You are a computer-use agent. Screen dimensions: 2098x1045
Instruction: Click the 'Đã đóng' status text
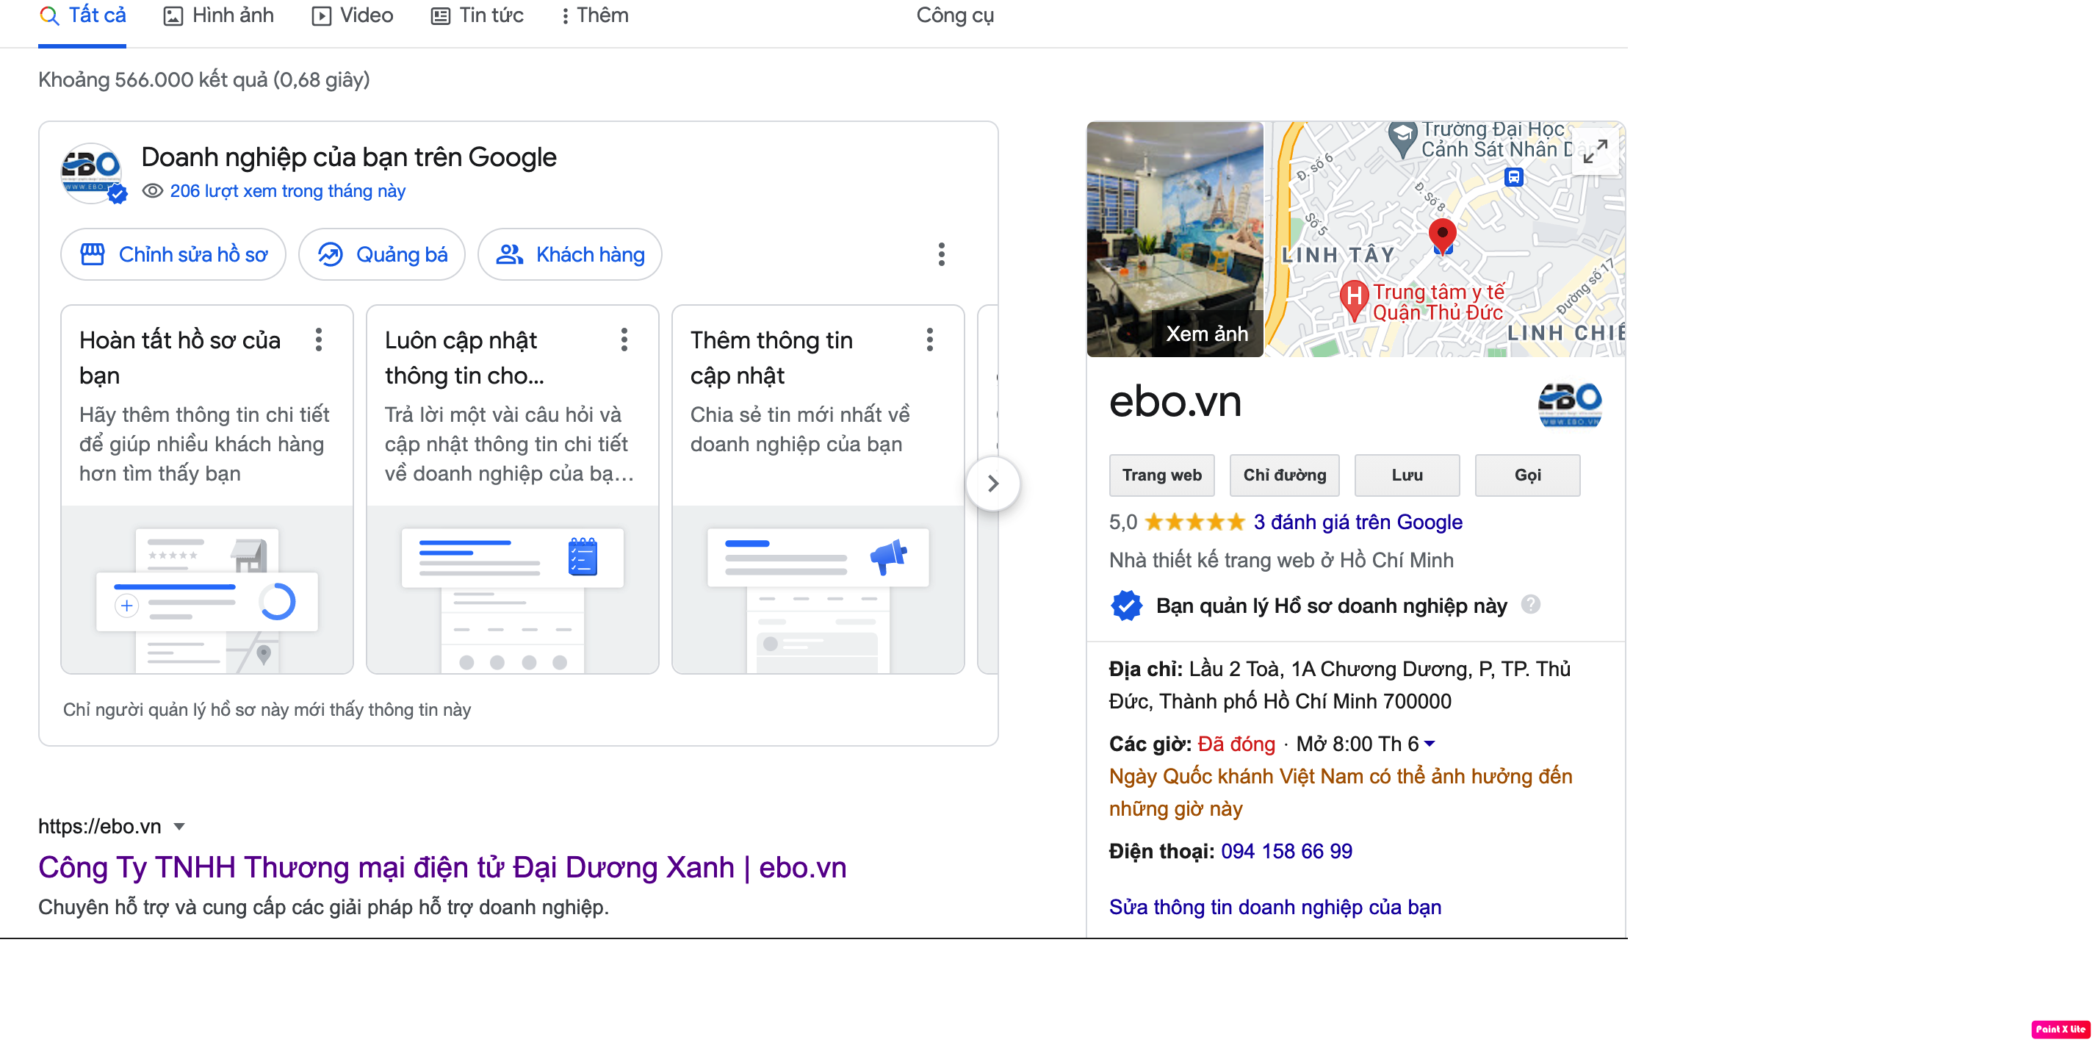coord(1236,744)
